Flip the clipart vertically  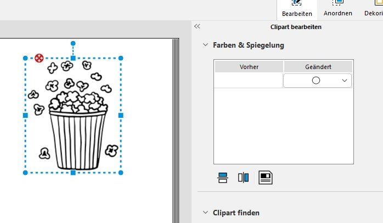(223, 178)
